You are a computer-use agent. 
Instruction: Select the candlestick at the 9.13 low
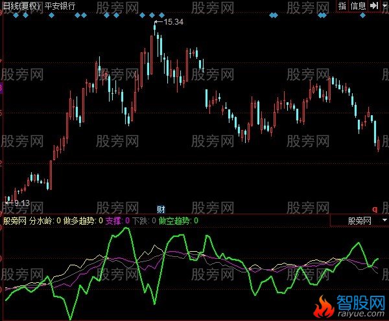(x=6, y=199)
